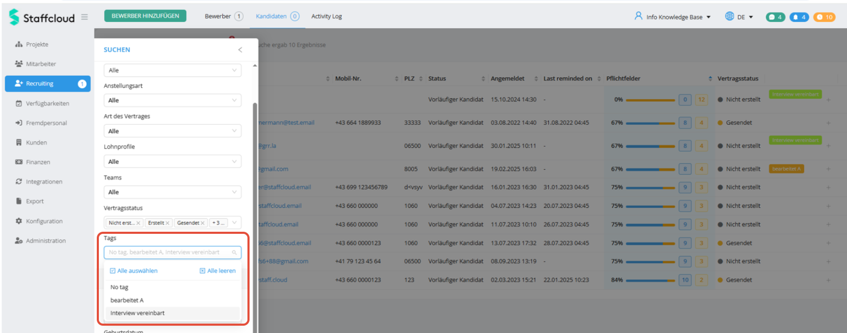
Task: Click orange badge 12 in the 0% row
Action: click(702, 99)
